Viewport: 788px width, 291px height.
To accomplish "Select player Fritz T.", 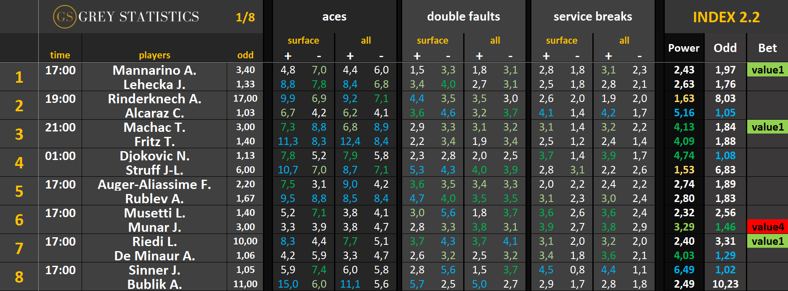I will 154,142.
